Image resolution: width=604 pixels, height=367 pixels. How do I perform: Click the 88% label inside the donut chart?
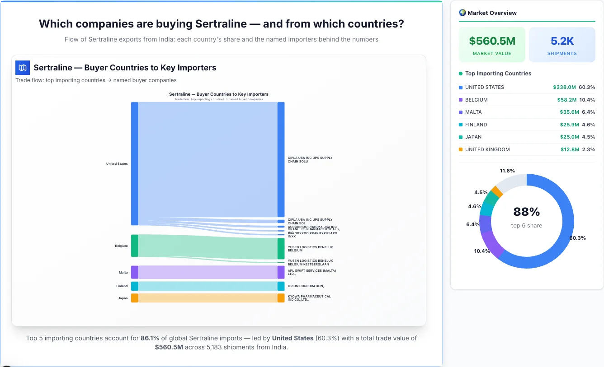point(526,211)
